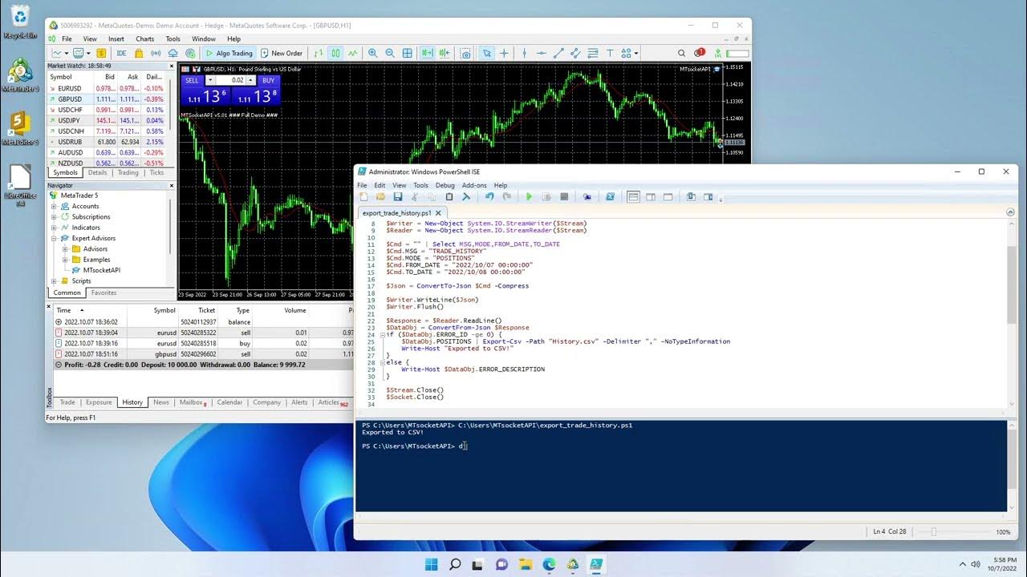Select the Fibonacci retracement tool

[x=593, y=53]
